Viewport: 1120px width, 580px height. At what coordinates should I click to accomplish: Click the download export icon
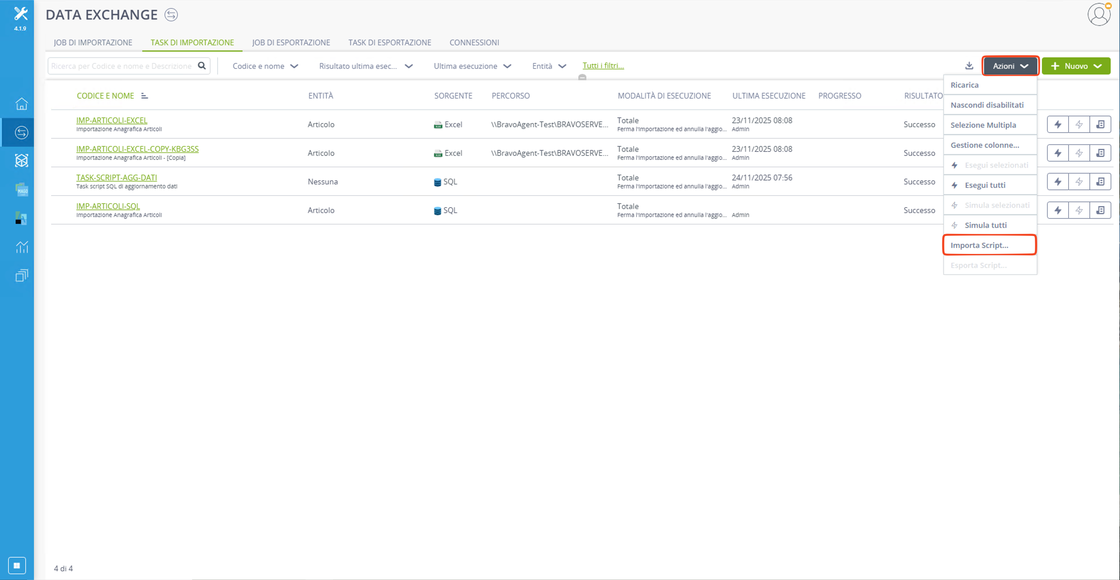click(x=969, y=66)
